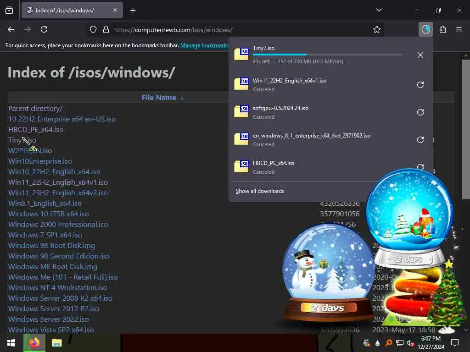
Task: Open the Windows notification center icon
Action: pos(455,343)
